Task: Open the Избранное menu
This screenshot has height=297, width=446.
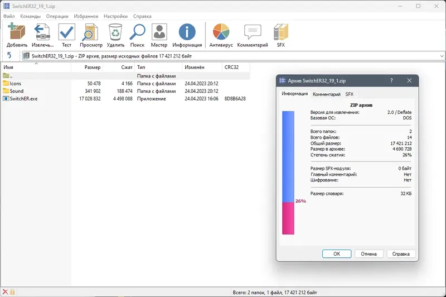Action: (86, 16)
